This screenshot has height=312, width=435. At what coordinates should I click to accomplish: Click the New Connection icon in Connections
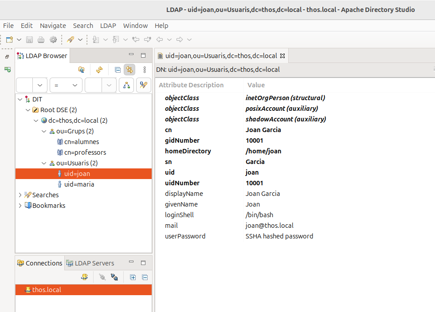[84, 277]
